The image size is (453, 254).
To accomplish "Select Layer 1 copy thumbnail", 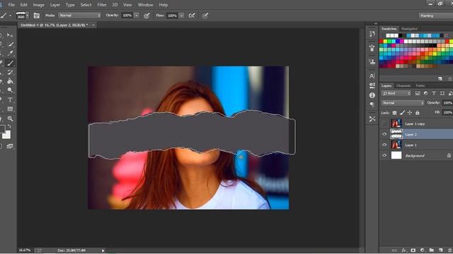I will (x=396, y=123).
